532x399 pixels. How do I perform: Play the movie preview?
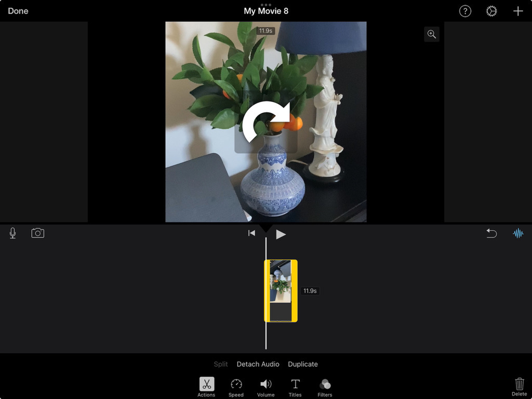click(x=281, y=234)
